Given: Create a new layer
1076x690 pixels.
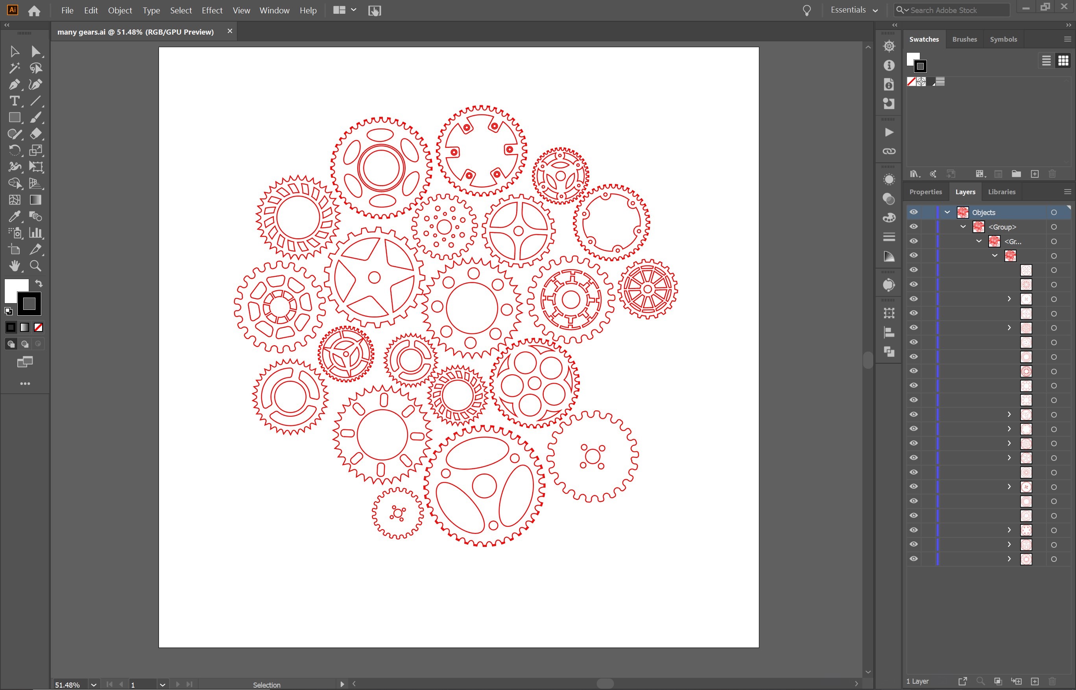Looking at the screenshot, I should pyautogui.click(x=1035, y=681).
